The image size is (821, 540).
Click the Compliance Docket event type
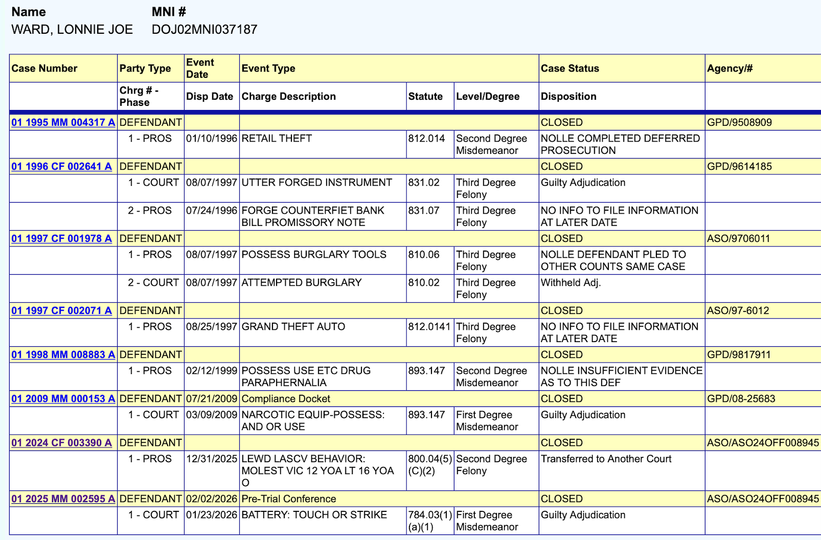[286, 398]
